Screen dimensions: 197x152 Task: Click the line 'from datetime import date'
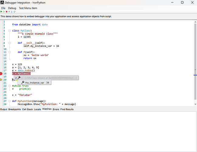[x=30, y=25]
